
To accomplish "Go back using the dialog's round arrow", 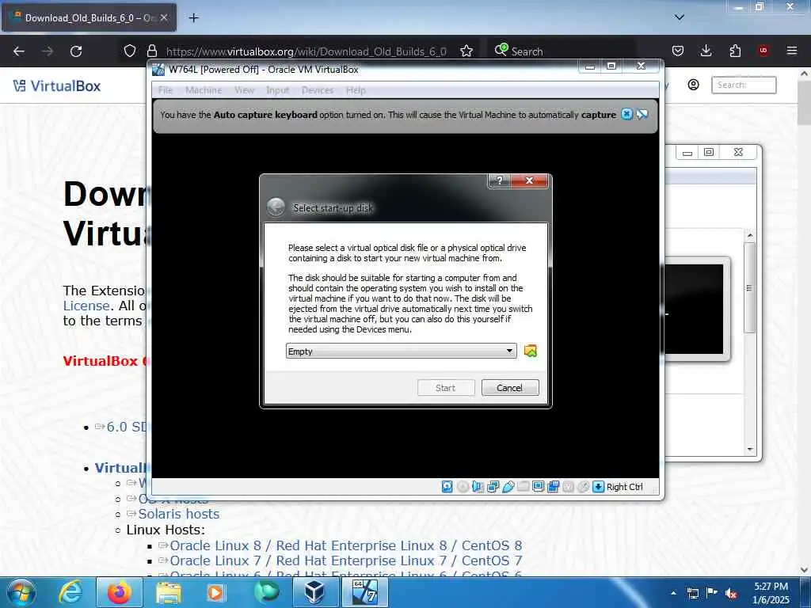I will click(276, 207).
